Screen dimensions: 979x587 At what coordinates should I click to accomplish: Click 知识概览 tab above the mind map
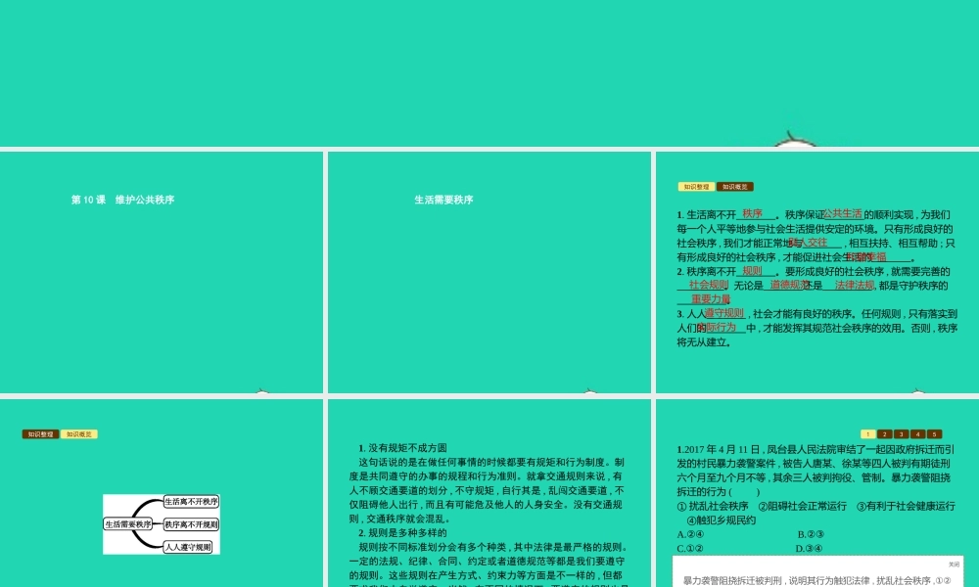79,434
